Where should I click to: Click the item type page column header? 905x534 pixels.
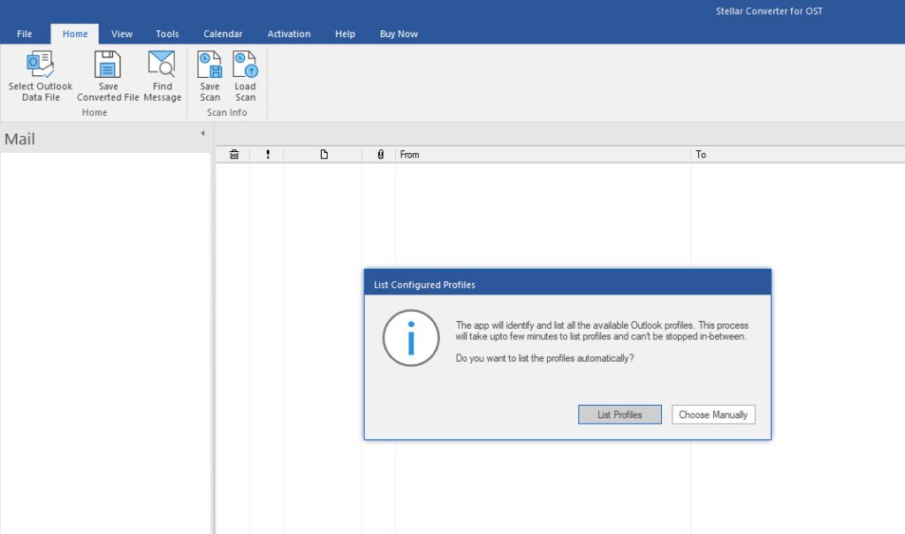click(323, 154)
